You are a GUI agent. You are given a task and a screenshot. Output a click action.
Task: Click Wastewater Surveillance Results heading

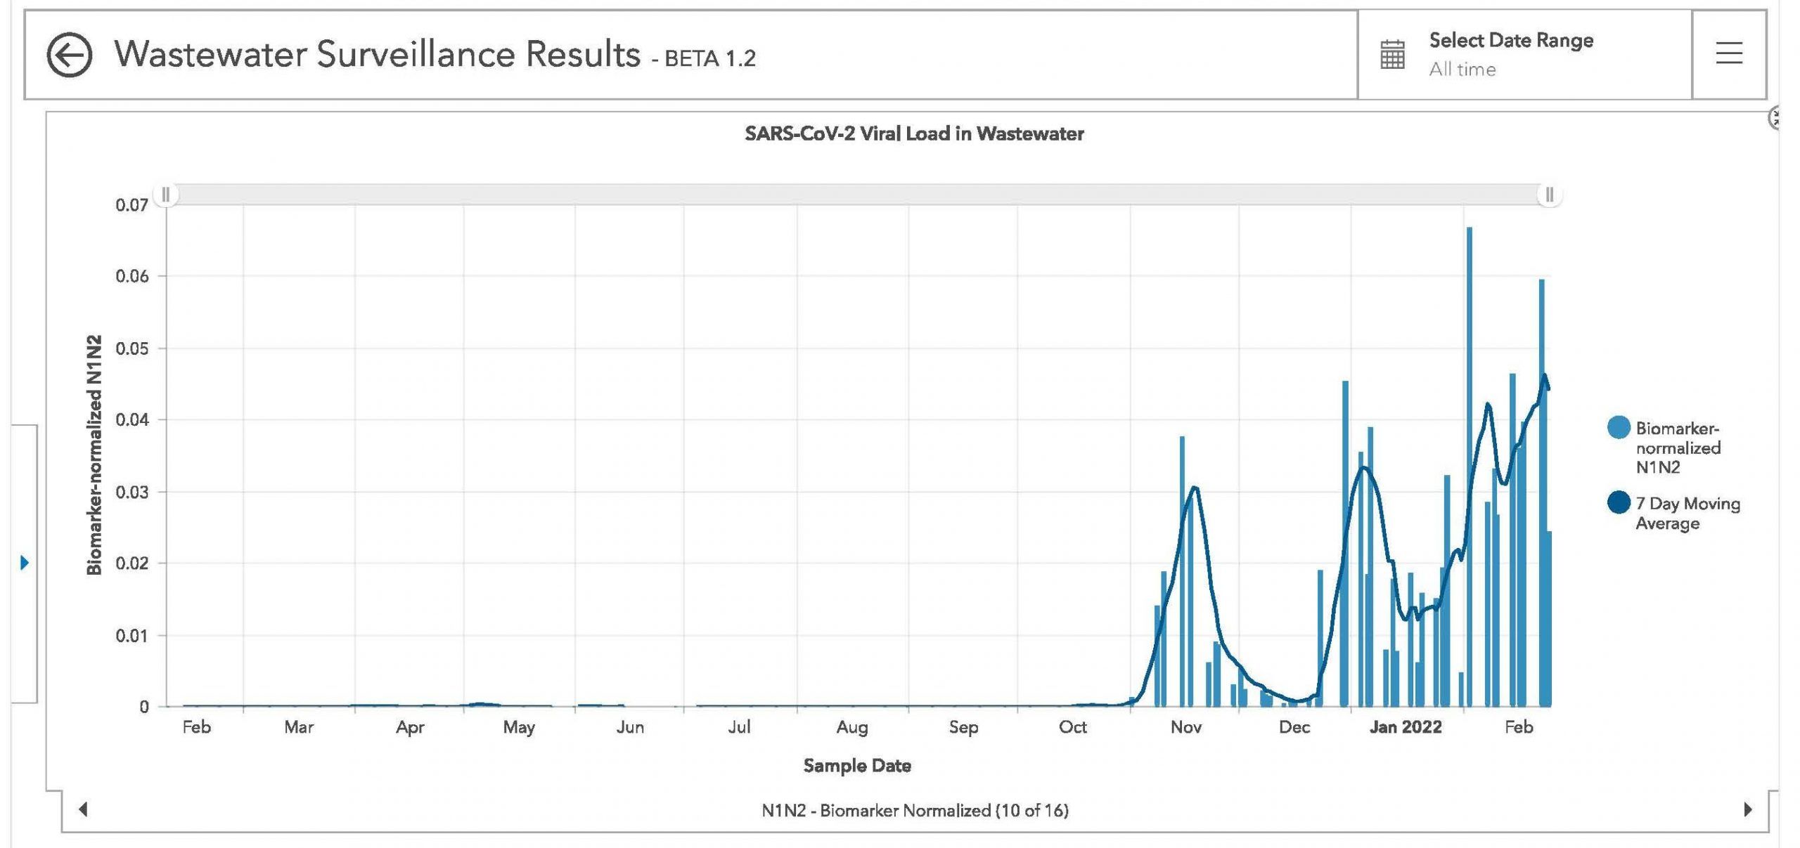(x=377, y=54)
